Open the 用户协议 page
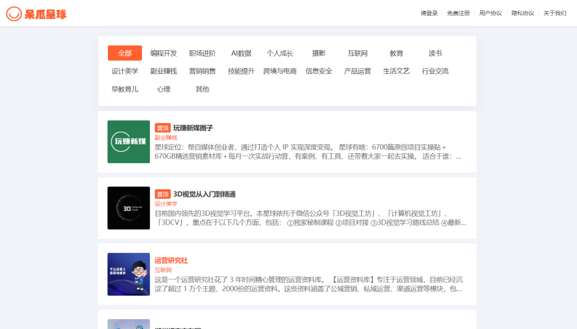 pos(490,13)
